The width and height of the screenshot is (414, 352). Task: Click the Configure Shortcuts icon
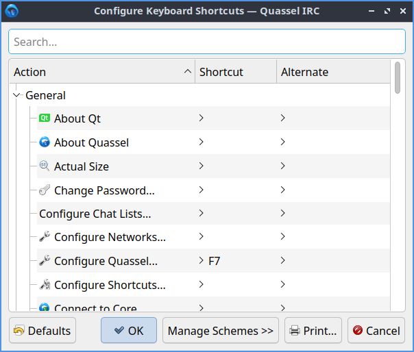click(x=45, y=285)
